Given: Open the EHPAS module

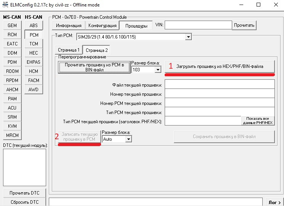Looking at the screenshot, I should pyautogui.click(x=34, y=62).
